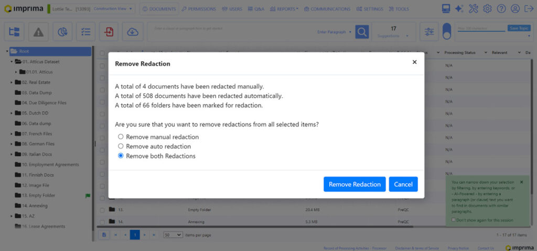Collapse the 01. Atticus Dataset folder
Viewport: 537px width, 251px height.
[12, 62]
